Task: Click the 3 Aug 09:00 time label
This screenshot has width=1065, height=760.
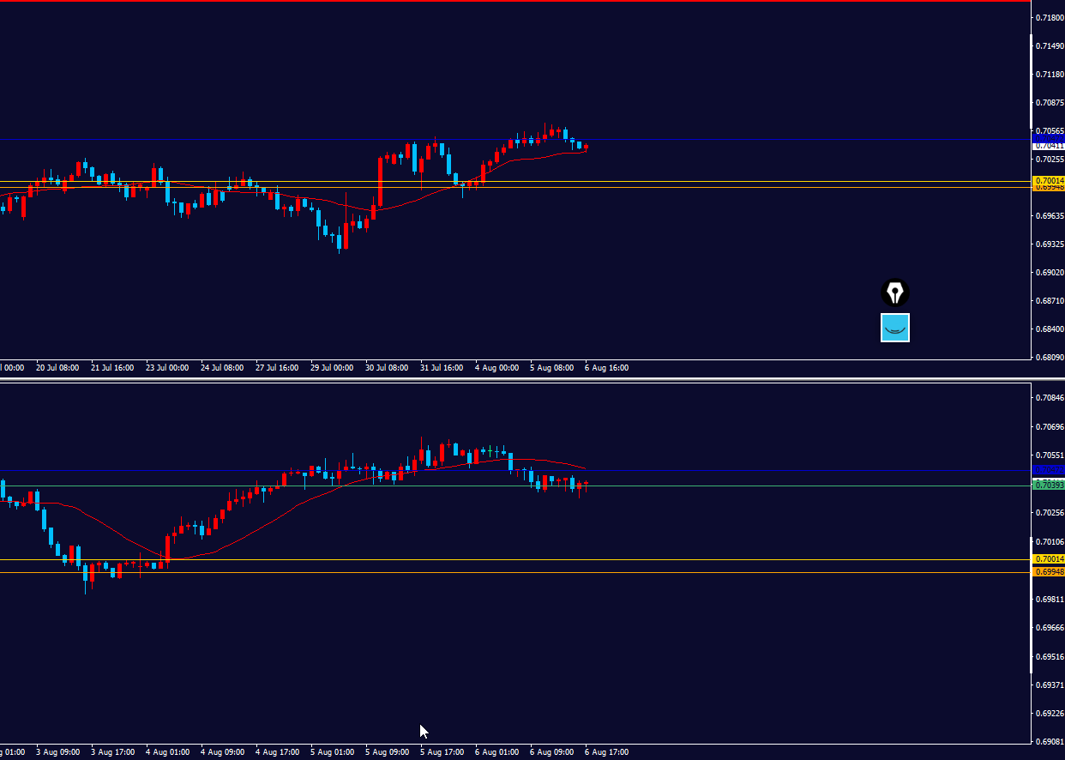Action: point(57,752)
